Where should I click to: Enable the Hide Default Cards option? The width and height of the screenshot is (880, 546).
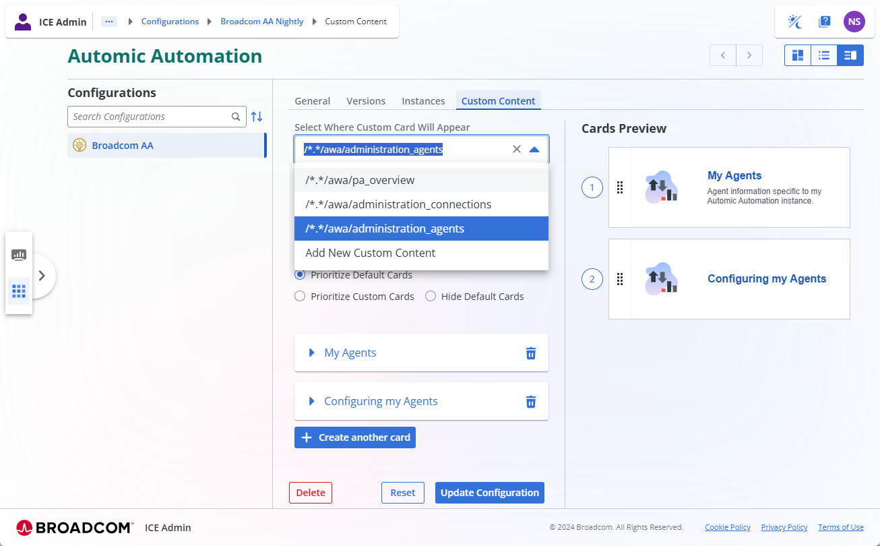coord(431,297)
